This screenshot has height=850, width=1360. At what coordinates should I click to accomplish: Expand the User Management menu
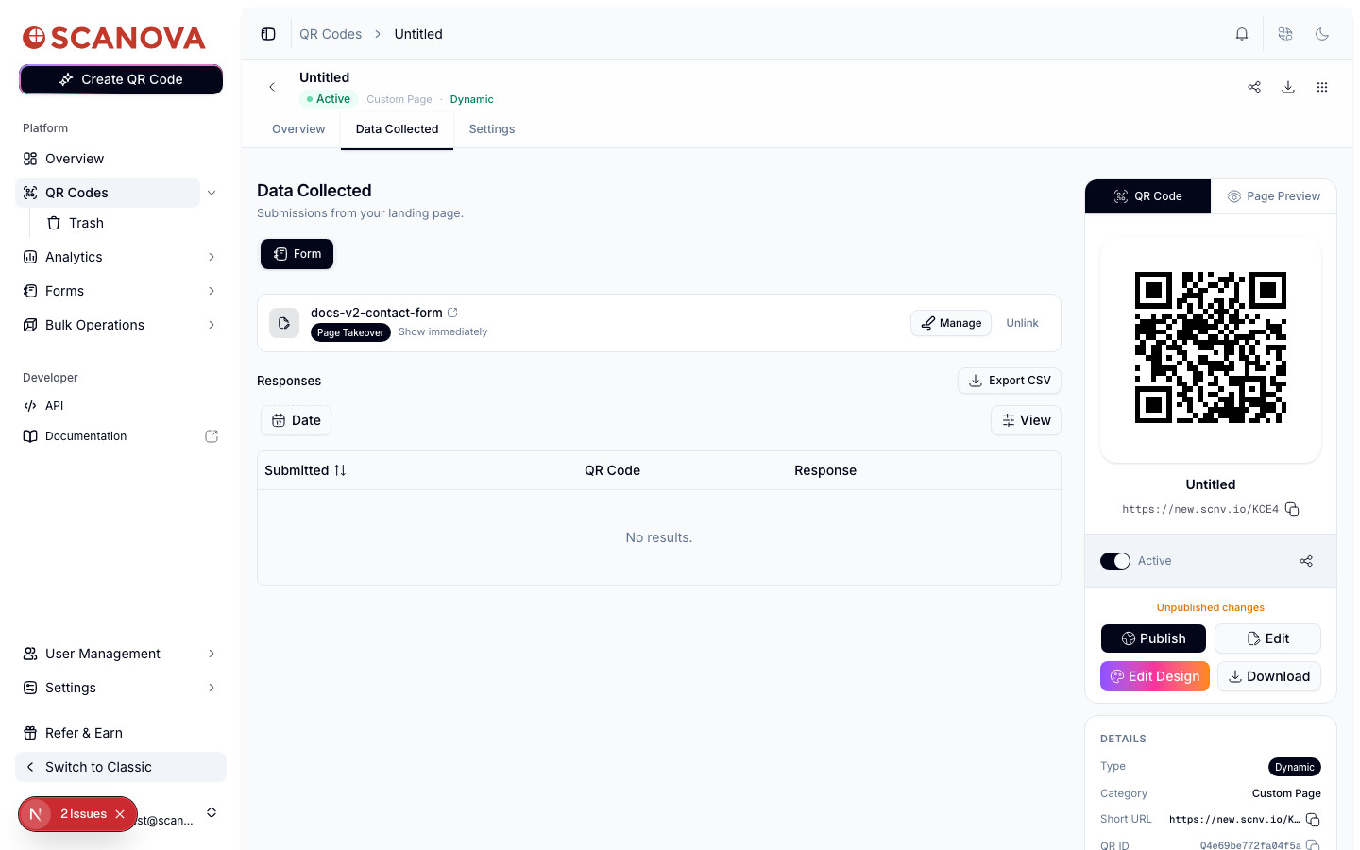point(212,654)
